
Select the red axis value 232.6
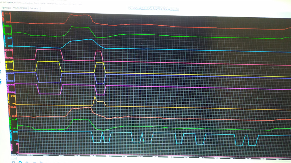click(x=8, y=14)
